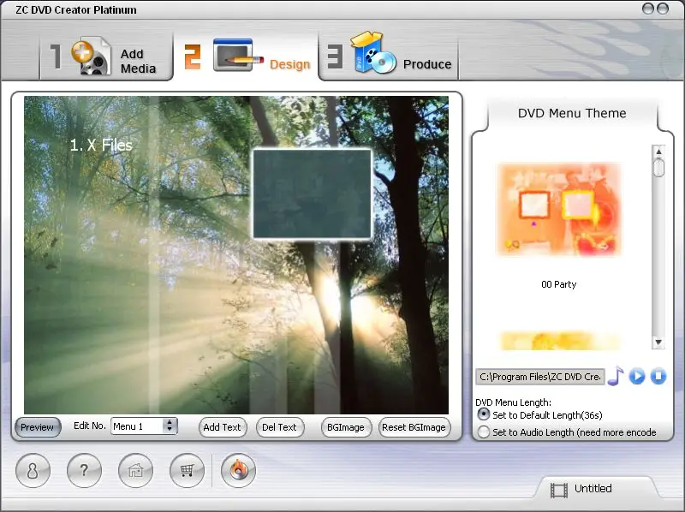Click the theme list scroll up arrow
The width and height of the screenshot is (685, 512).
click(x=658, y=152)
